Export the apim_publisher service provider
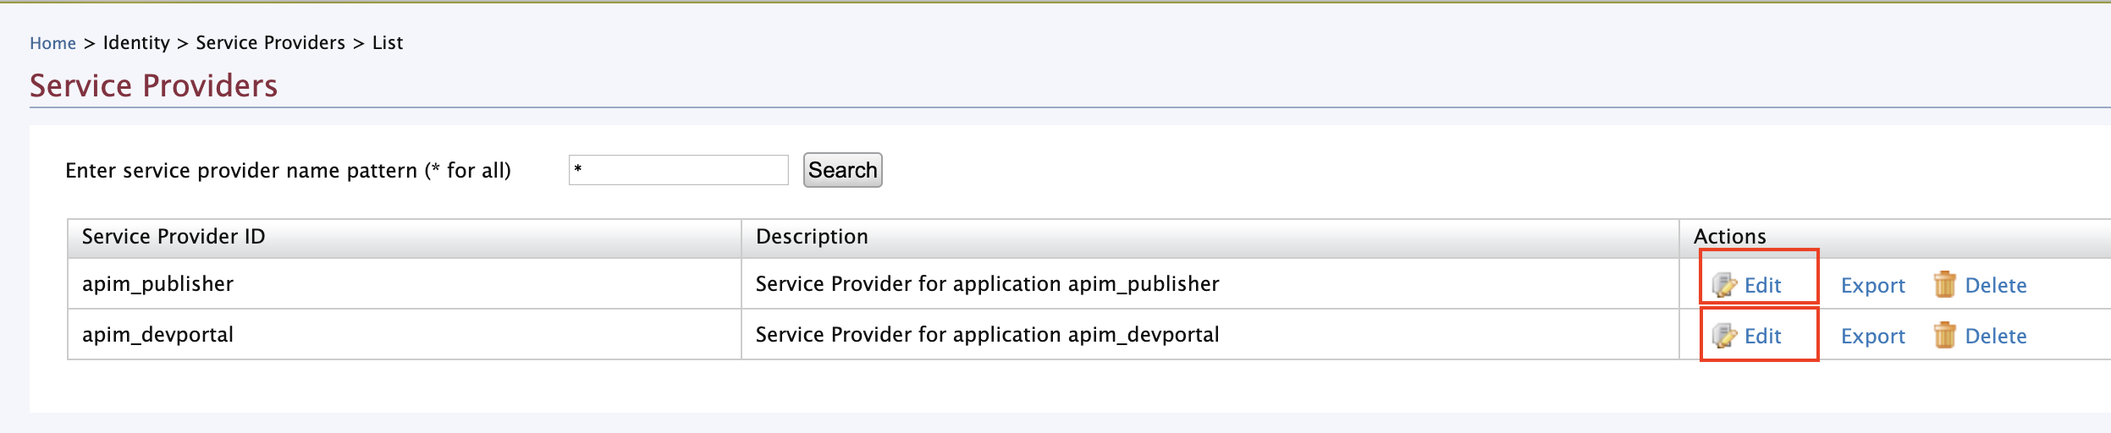Screen dimensions: 2111x433 point(1872,286)
